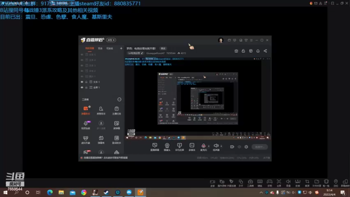Click the start streaming button
Screen dimensions: 350x197
coord(259,147)
